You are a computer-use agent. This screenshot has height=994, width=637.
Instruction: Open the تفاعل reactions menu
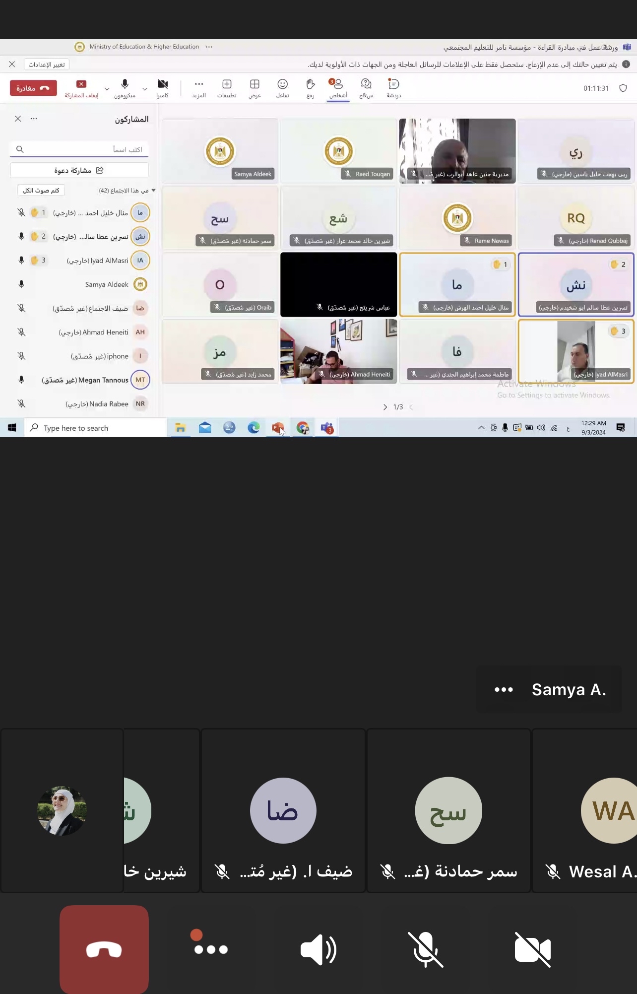click(282, 88)
